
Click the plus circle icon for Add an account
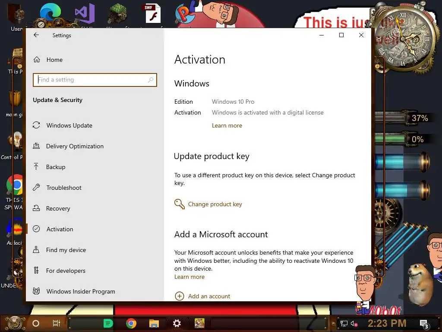(x=180, y=296)
